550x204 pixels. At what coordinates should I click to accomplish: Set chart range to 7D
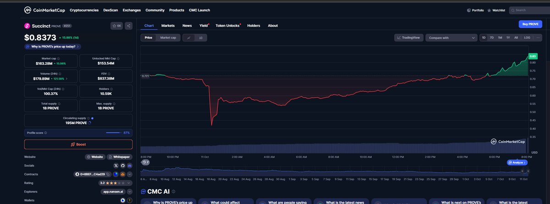pyautogui.click(x=492, y=38)
